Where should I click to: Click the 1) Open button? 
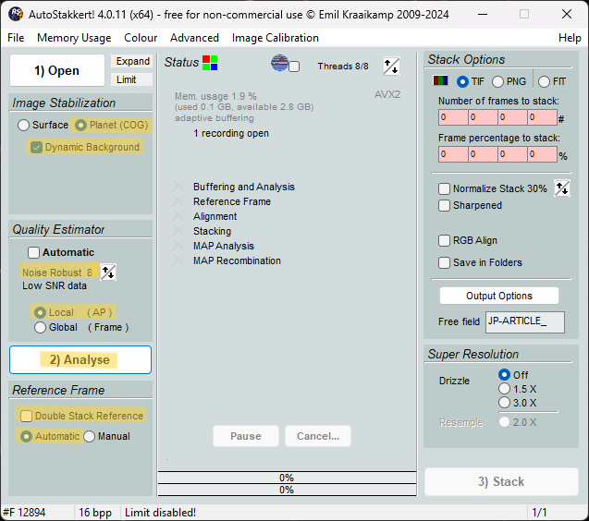tap(57, 70)
